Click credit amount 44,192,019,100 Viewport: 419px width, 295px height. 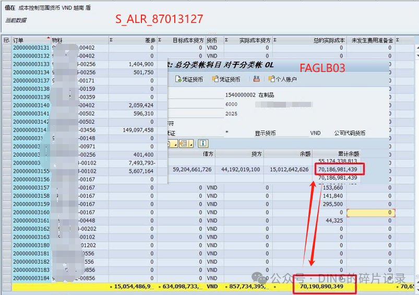click(x=241, y=170)
